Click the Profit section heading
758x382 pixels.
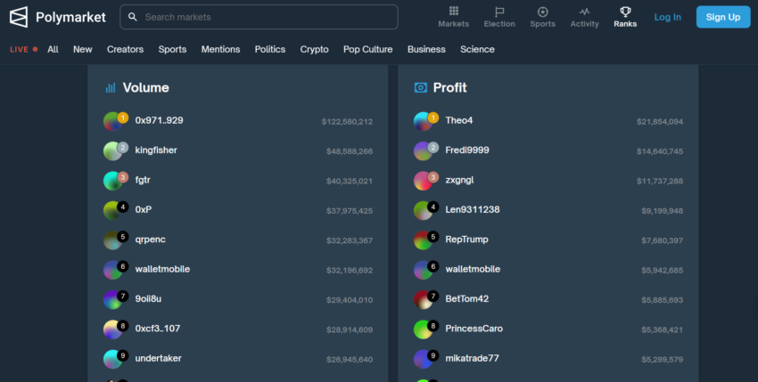(450, 87)
